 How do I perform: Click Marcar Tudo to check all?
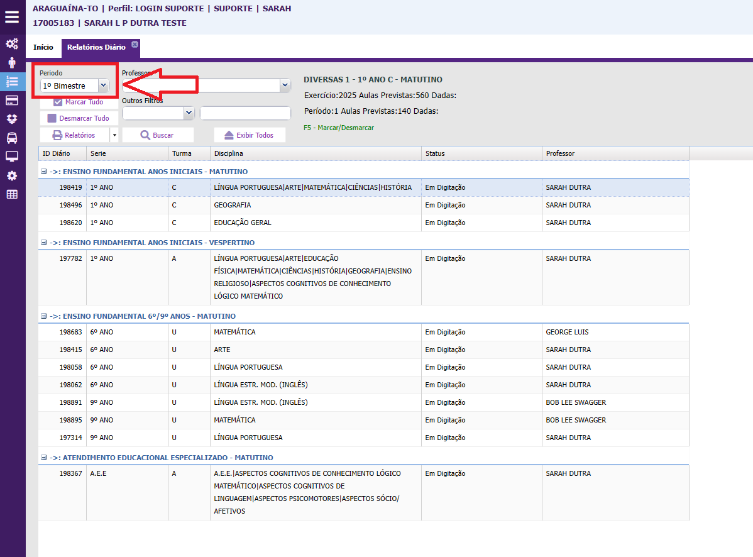79,102
